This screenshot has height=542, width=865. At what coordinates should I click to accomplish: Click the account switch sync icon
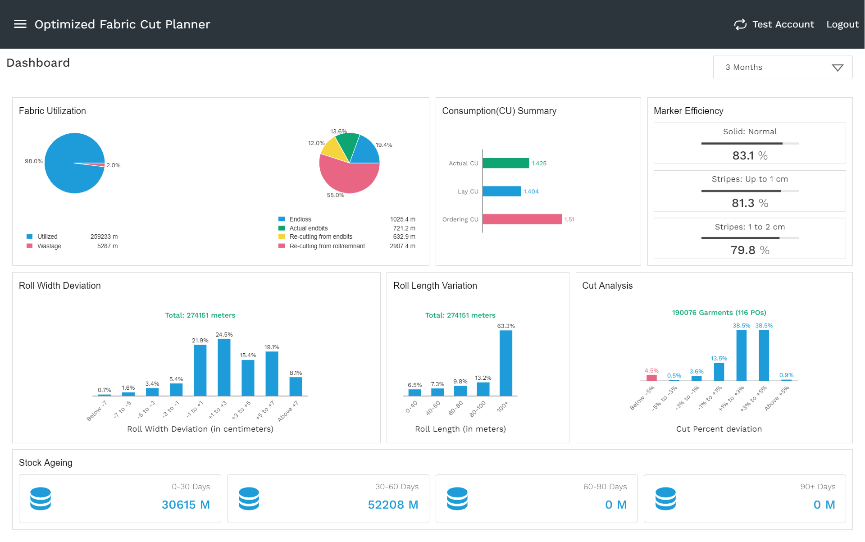point(740,24)
